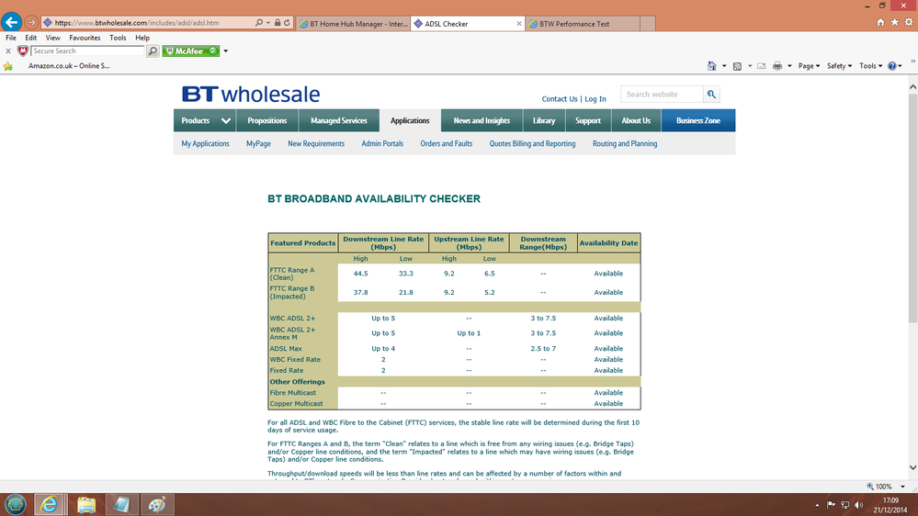Screen dimensions: 918x516
Task: Open the zoom level 100% dropdown
Action: tap(902, 487)
